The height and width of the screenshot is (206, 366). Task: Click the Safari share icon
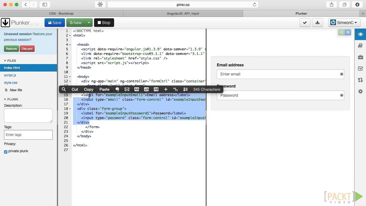coord(332,5)
